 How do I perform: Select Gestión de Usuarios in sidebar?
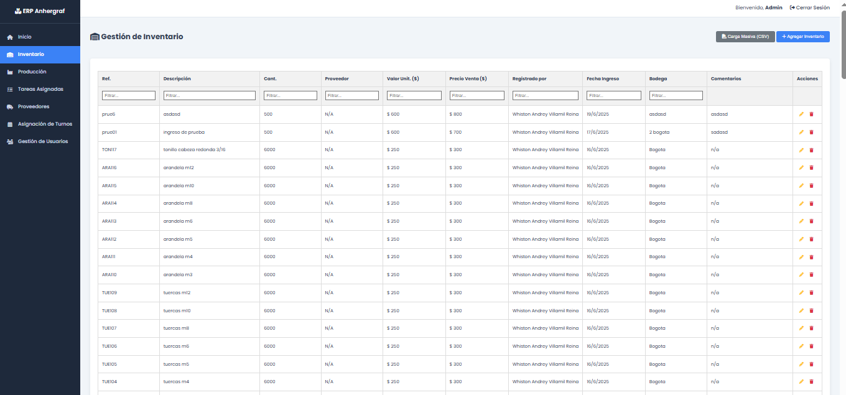pos(43,142)
